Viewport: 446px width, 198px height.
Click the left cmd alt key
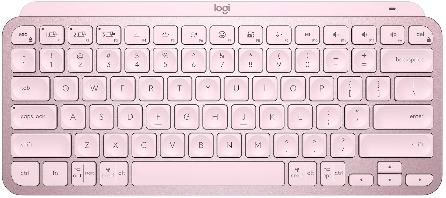click(x=112, y=174)
